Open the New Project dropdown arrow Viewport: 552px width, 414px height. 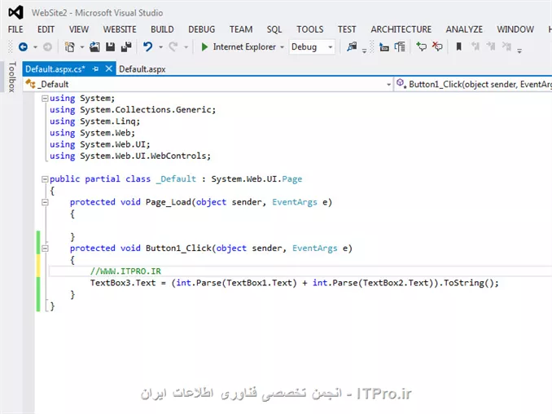(81, 47)
